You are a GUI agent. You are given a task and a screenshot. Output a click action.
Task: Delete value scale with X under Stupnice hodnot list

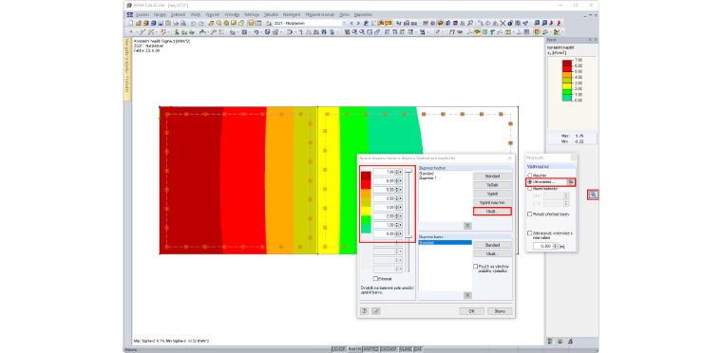pos(467,226)
